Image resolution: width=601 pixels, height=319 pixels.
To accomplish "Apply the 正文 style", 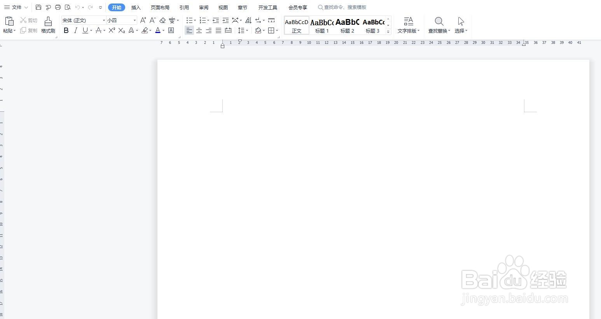I will point(297,26).
